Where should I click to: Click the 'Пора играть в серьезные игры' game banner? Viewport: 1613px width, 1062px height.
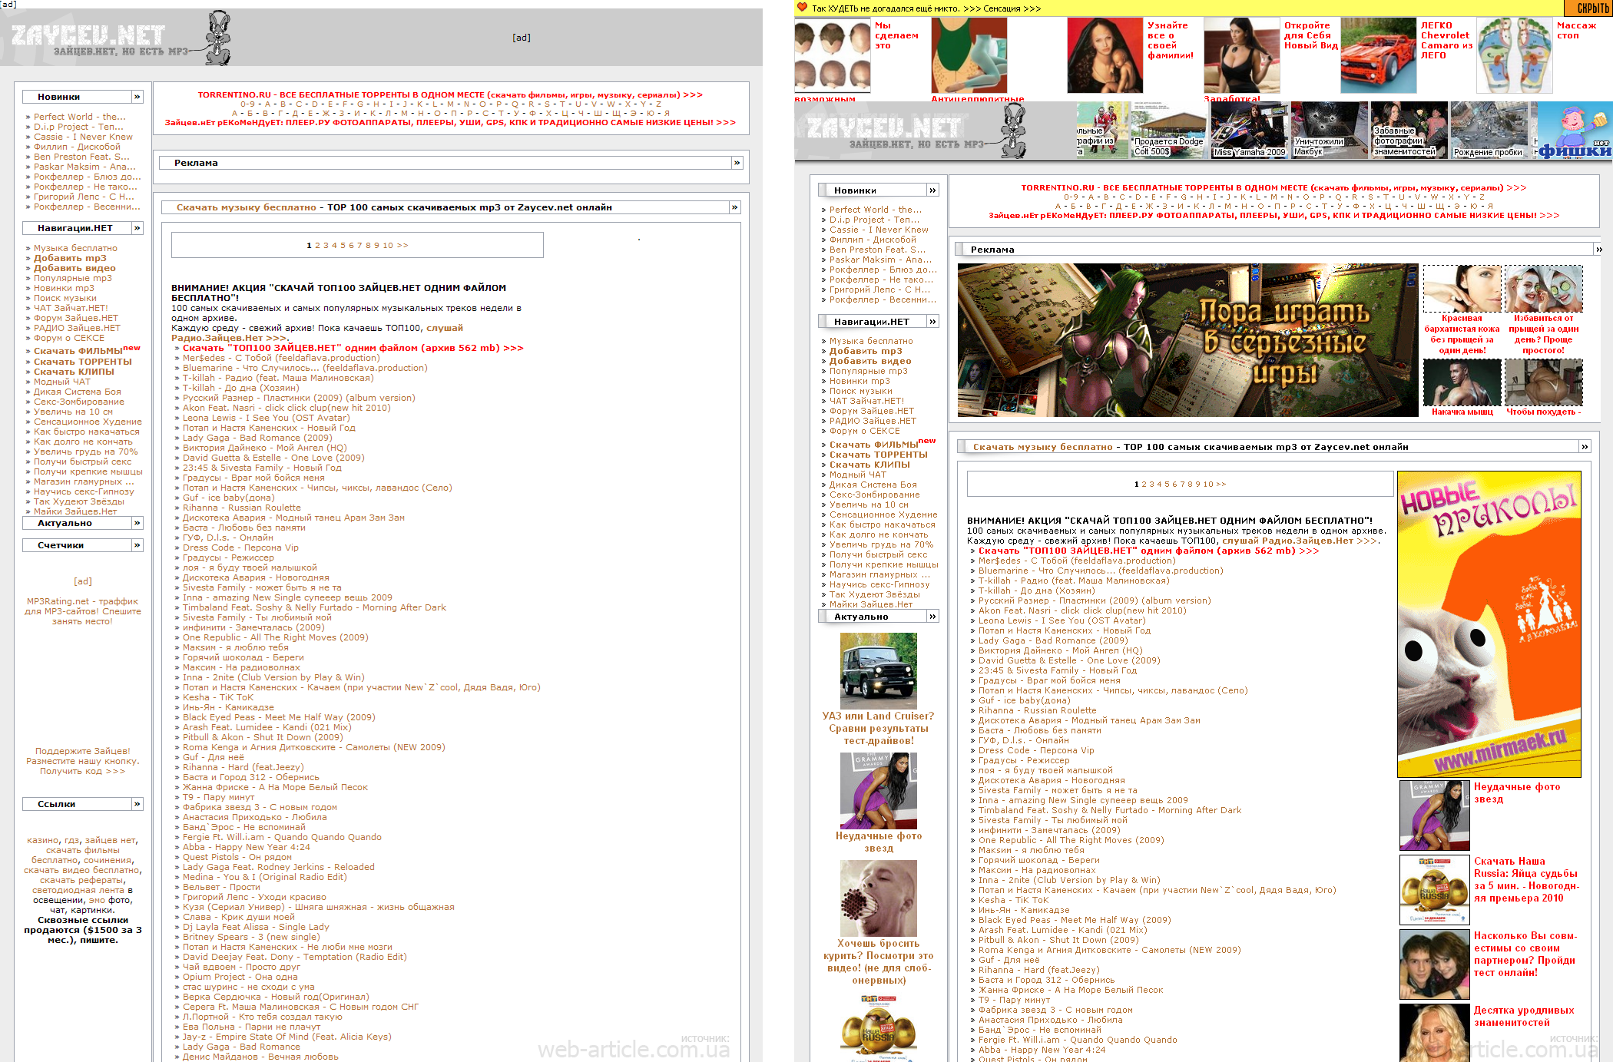1187,340
